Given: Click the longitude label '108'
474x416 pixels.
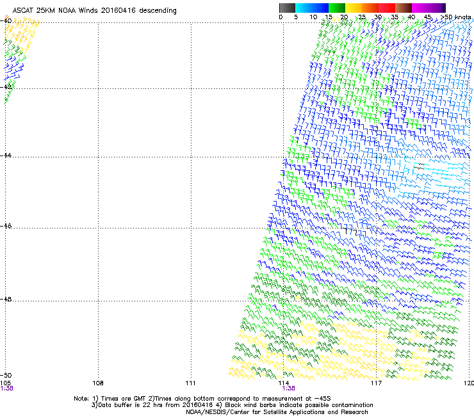Looking at the screenshot, I should tap(98, 383).
